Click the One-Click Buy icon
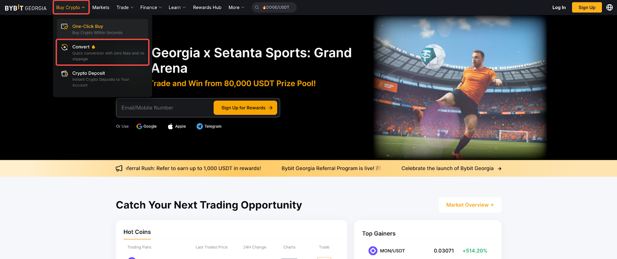 coord(65,27)
